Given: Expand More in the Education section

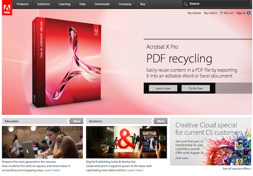Looking at the screenshot, I should [x=76, y=121].
